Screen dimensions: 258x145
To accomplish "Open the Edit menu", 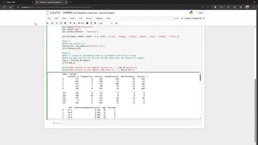I will 56,19.
